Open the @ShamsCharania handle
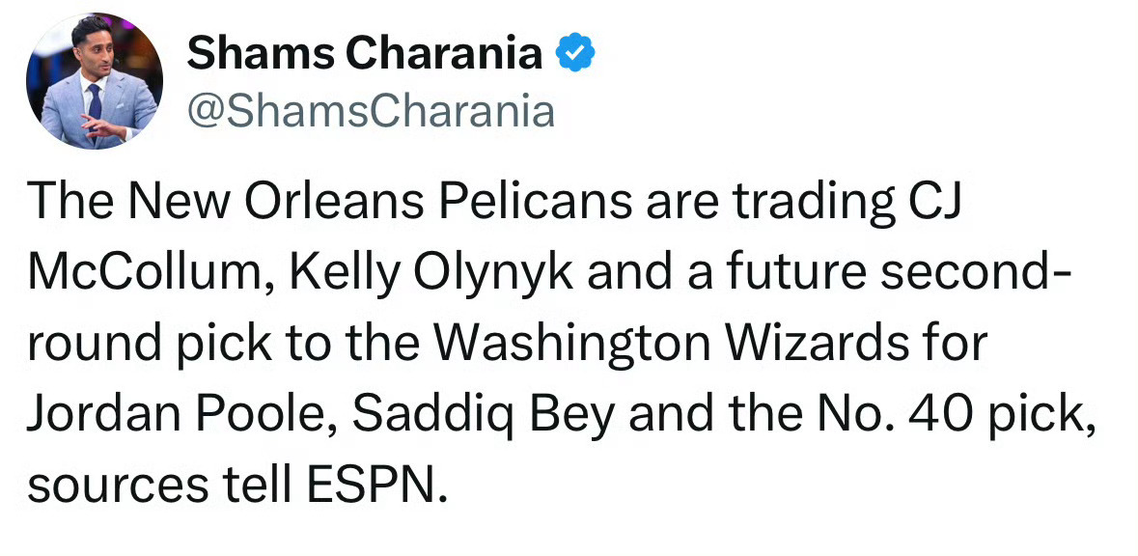 370,111
